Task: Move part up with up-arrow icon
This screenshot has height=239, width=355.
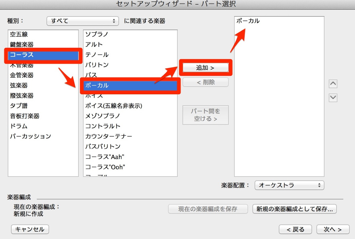Action: (333, 84)
